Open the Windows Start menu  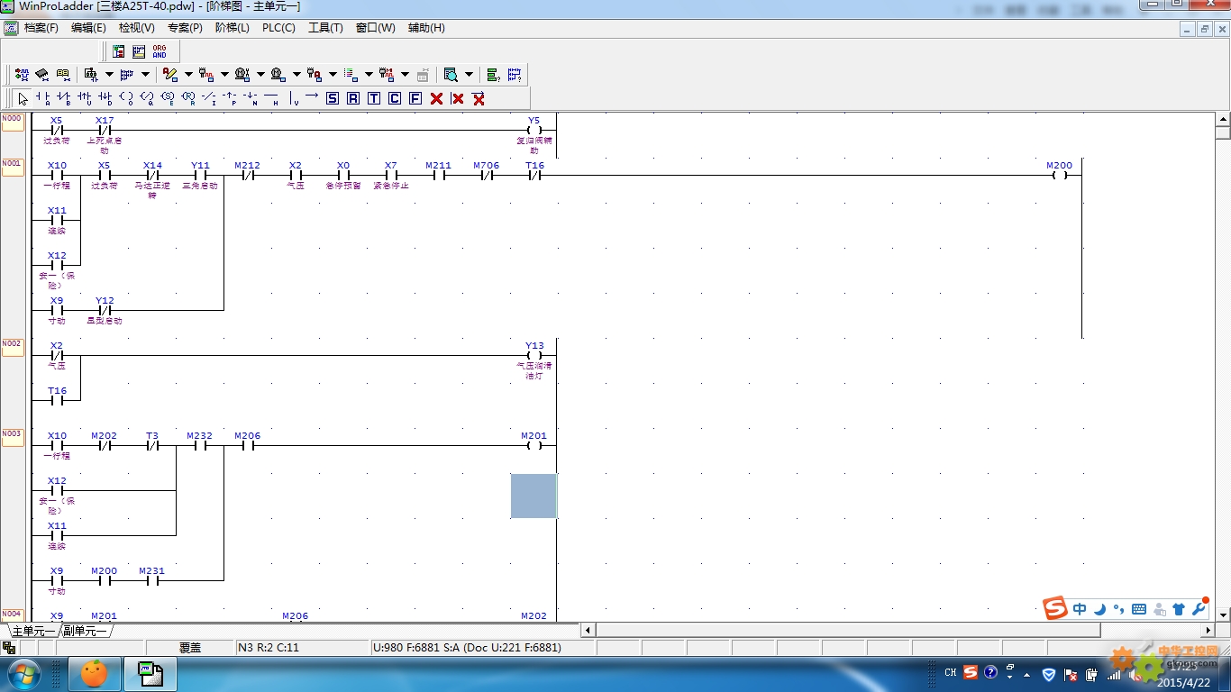click(23, 674)
